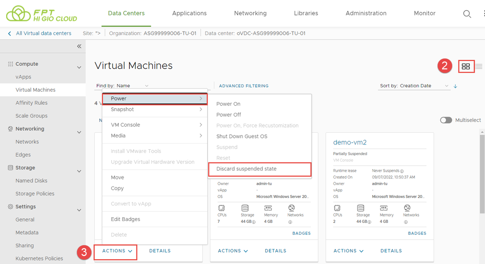Collapse the Compute sidebar section

click(x=79, y=68)
